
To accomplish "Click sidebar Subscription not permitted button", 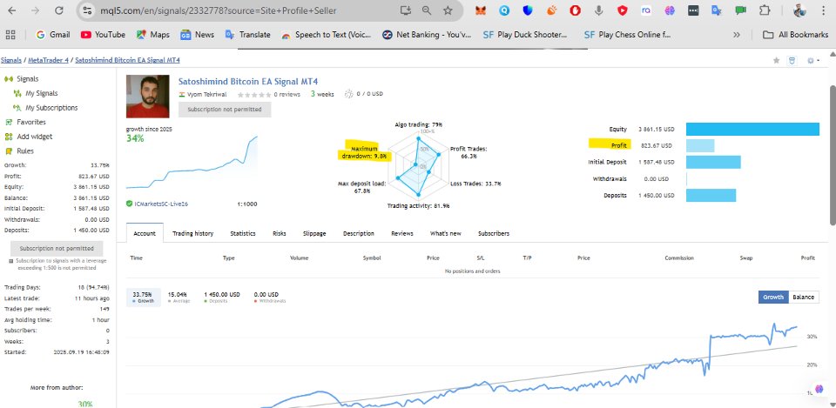I will click(57, 248).
